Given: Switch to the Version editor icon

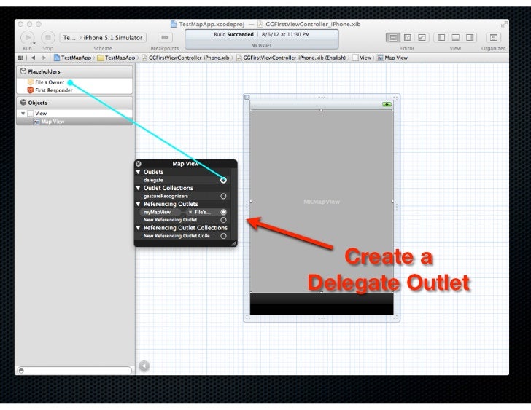Looking at the screenshot, I should pos(421,36).
